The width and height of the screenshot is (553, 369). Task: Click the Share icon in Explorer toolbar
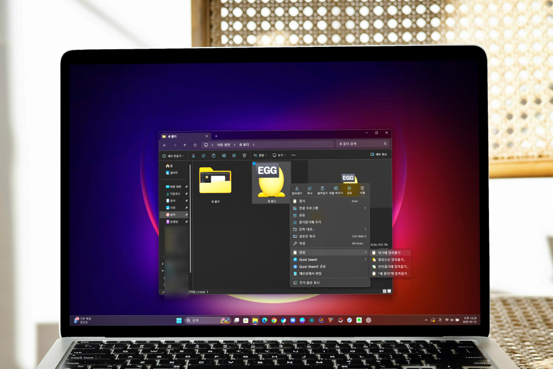(234, 156)
